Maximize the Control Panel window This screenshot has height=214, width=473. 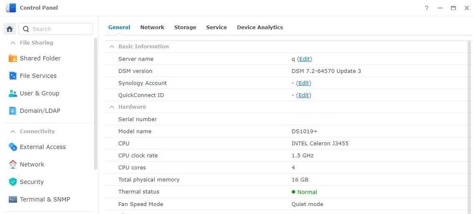tap(453, 8)
